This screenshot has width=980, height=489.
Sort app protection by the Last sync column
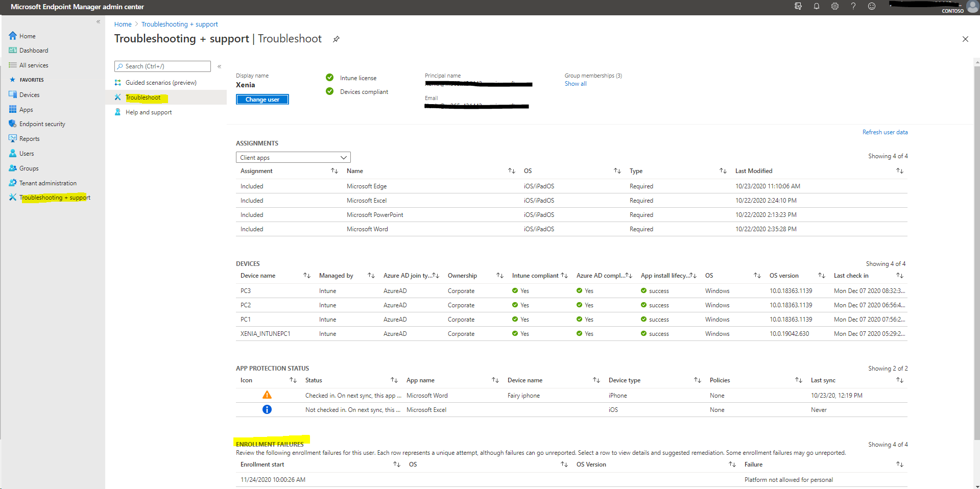coord(900,380)
